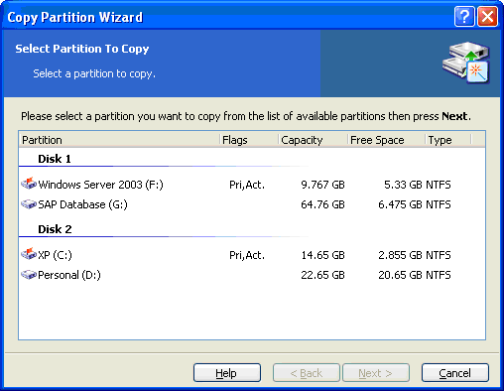
Task: Sort by the Capacity column header
Action: pyautogui.click(x=313, y=140)
